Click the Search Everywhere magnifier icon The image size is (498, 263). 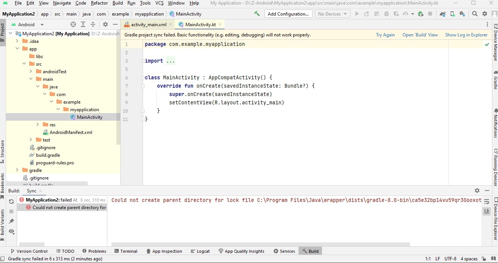click(475, 14)
